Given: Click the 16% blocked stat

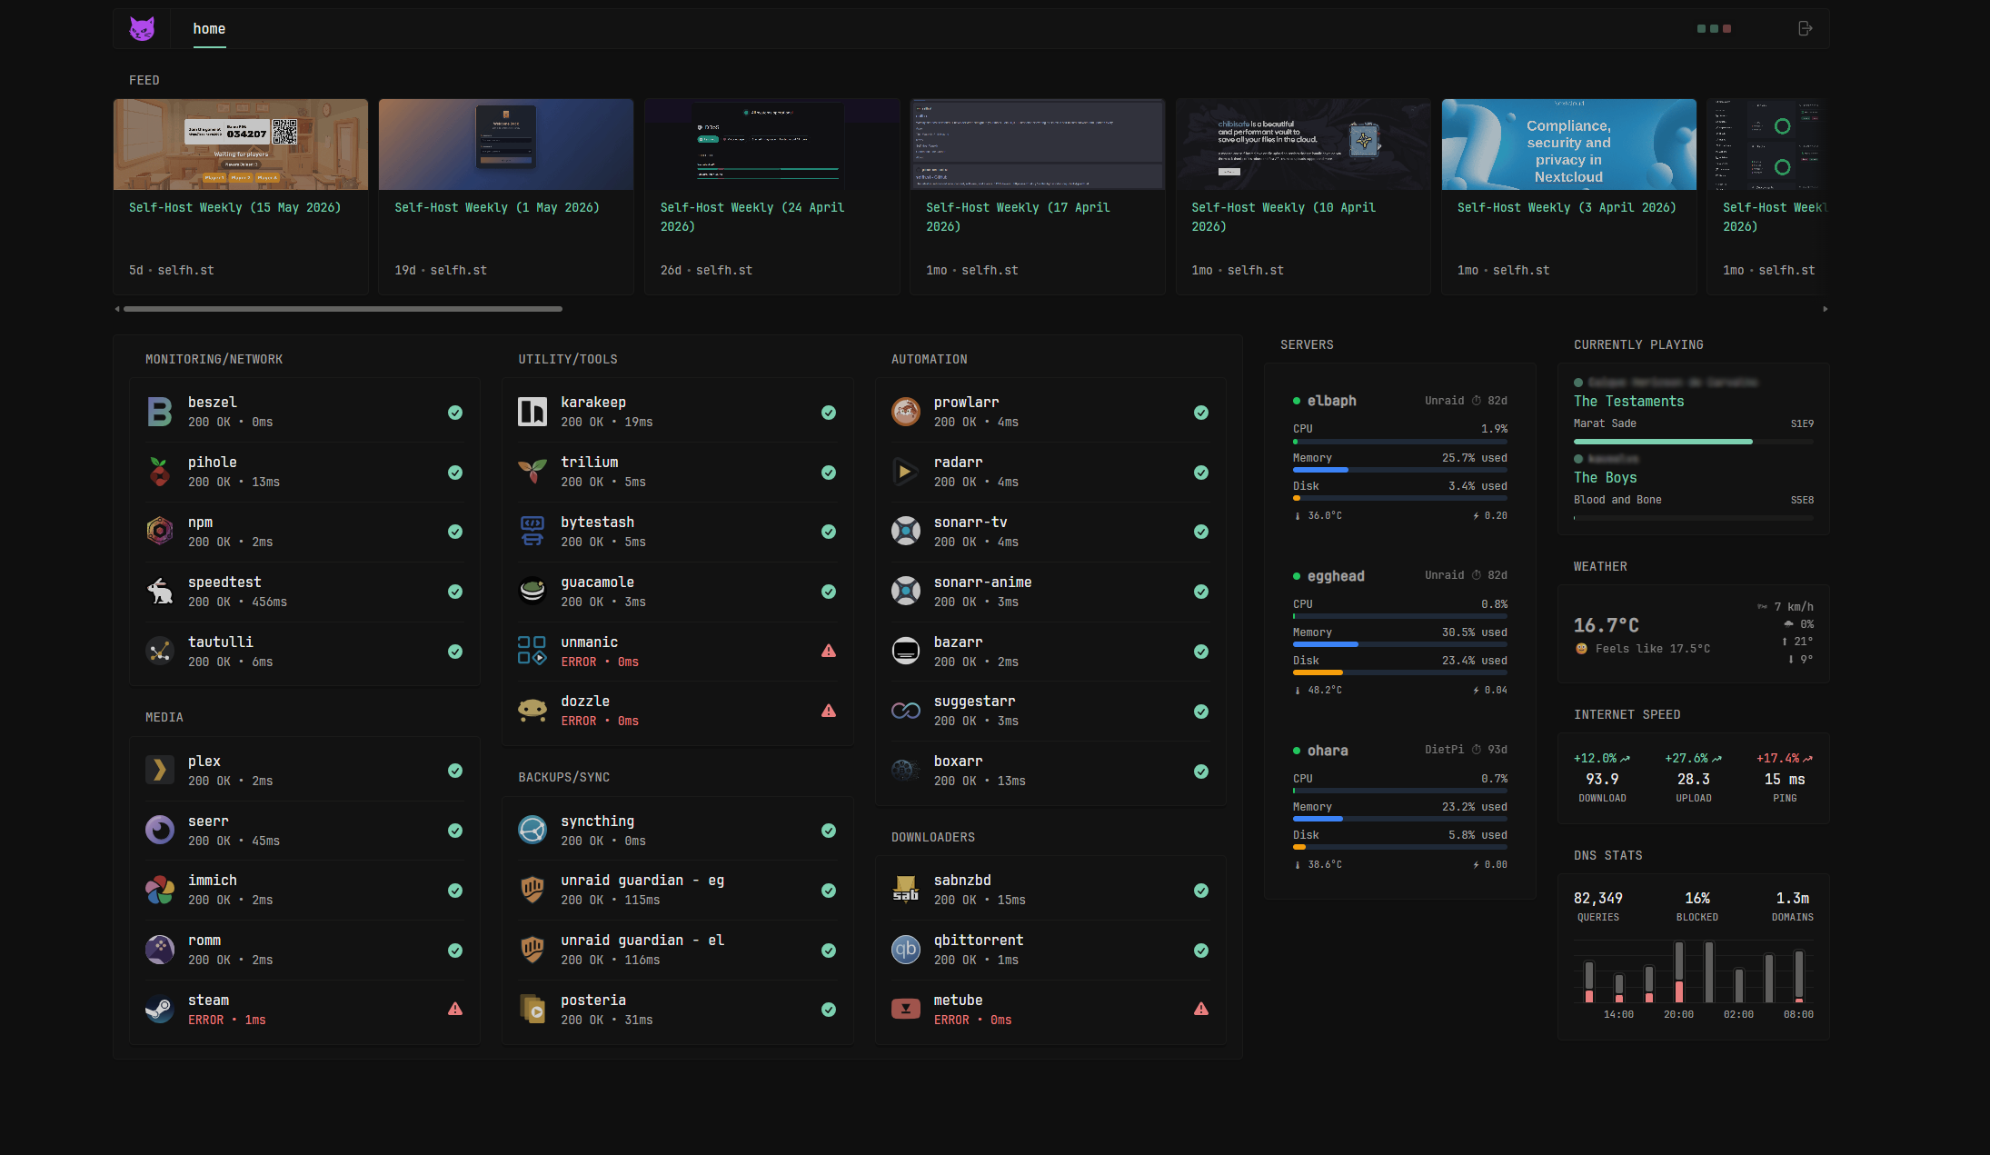Looking at the screenshot, I should (x=1697, y=898).
